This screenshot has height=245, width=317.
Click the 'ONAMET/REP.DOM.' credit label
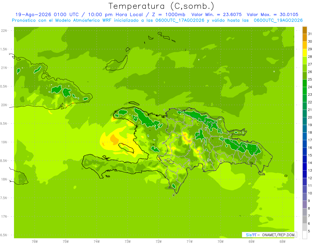pos(279,235)
